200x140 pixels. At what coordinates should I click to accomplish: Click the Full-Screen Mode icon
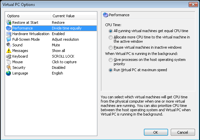pyautogui.click(x=9, y=39)
